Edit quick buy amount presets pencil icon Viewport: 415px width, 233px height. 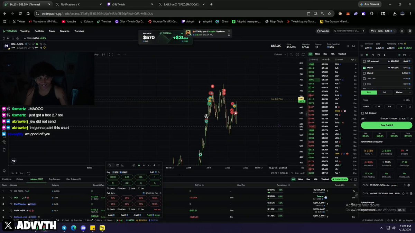410,107
